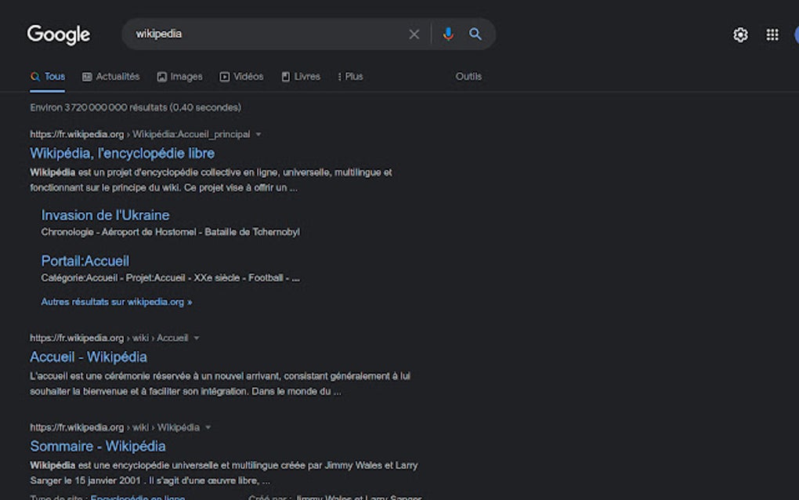The height and width of the screenshot is (500, 799).
Task: Open Google settings gear icon
Action: pyautogui.click(x=740, y=34)
